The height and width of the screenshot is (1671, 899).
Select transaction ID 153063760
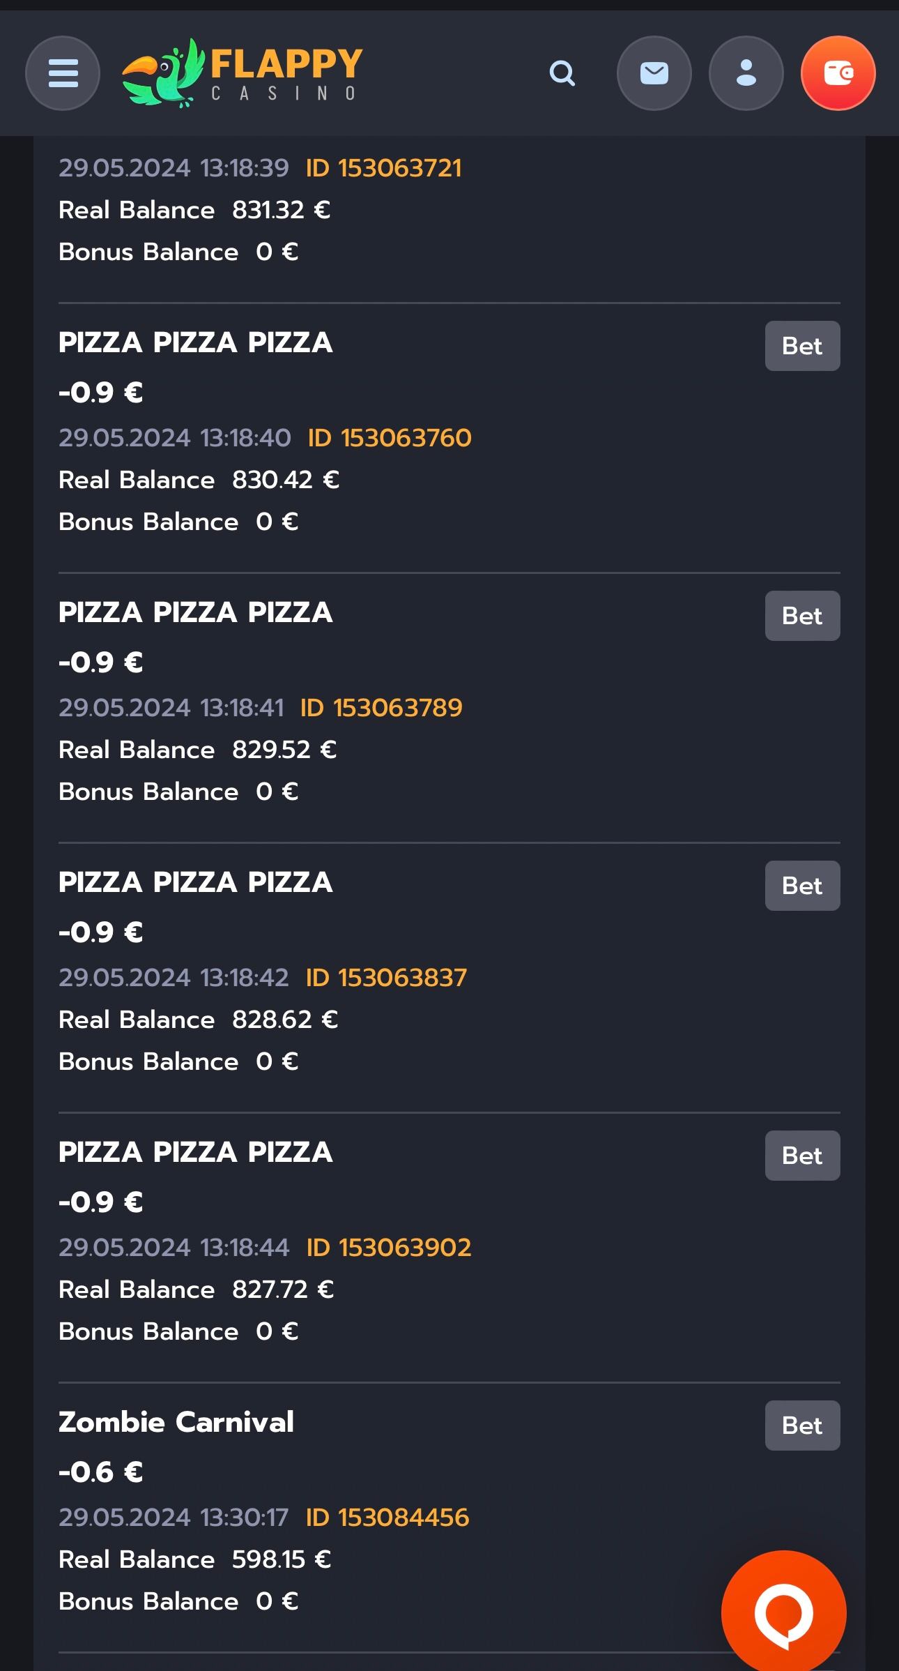click(x=390, y=438)
